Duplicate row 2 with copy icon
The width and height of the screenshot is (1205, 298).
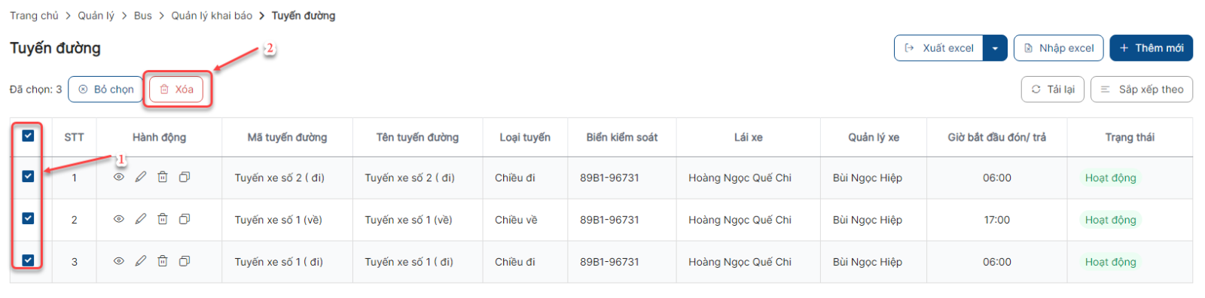tap(185, 219)
